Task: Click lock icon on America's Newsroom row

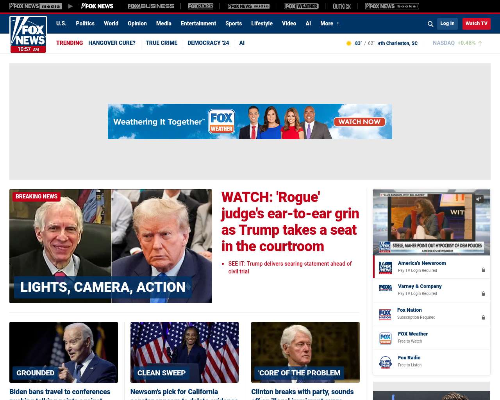Action: (483, 270)
